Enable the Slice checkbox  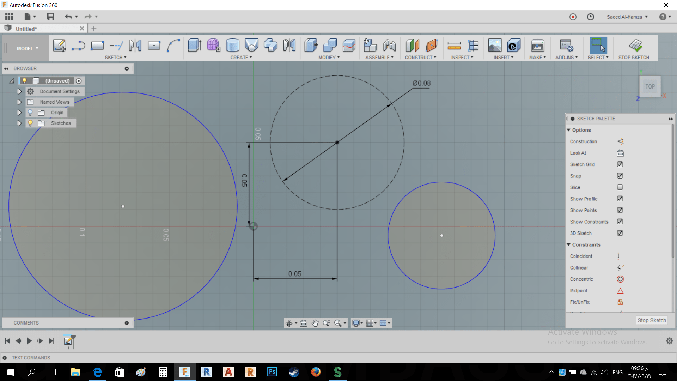pyautogui.click(x=620, y=187)
